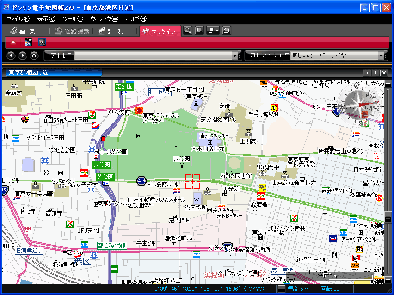Switch to the 経路探索 tab

coord(72,31)
